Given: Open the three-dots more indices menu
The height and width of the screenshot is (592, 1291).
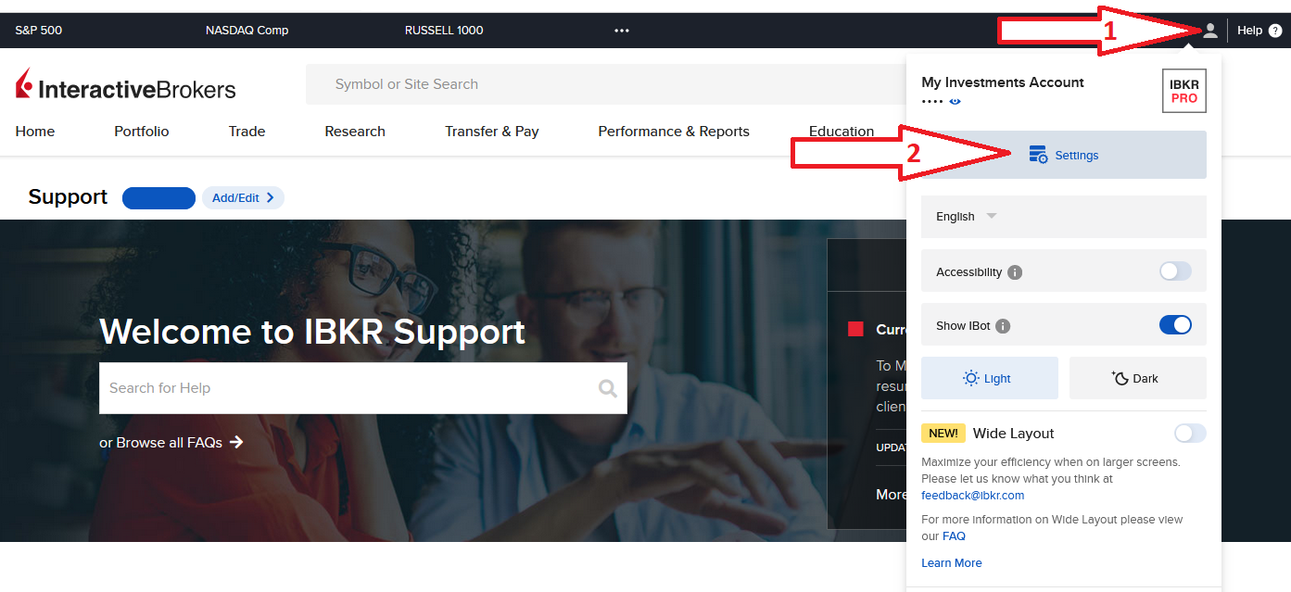Looking at the screenshot, I should [x=621, y=31].
